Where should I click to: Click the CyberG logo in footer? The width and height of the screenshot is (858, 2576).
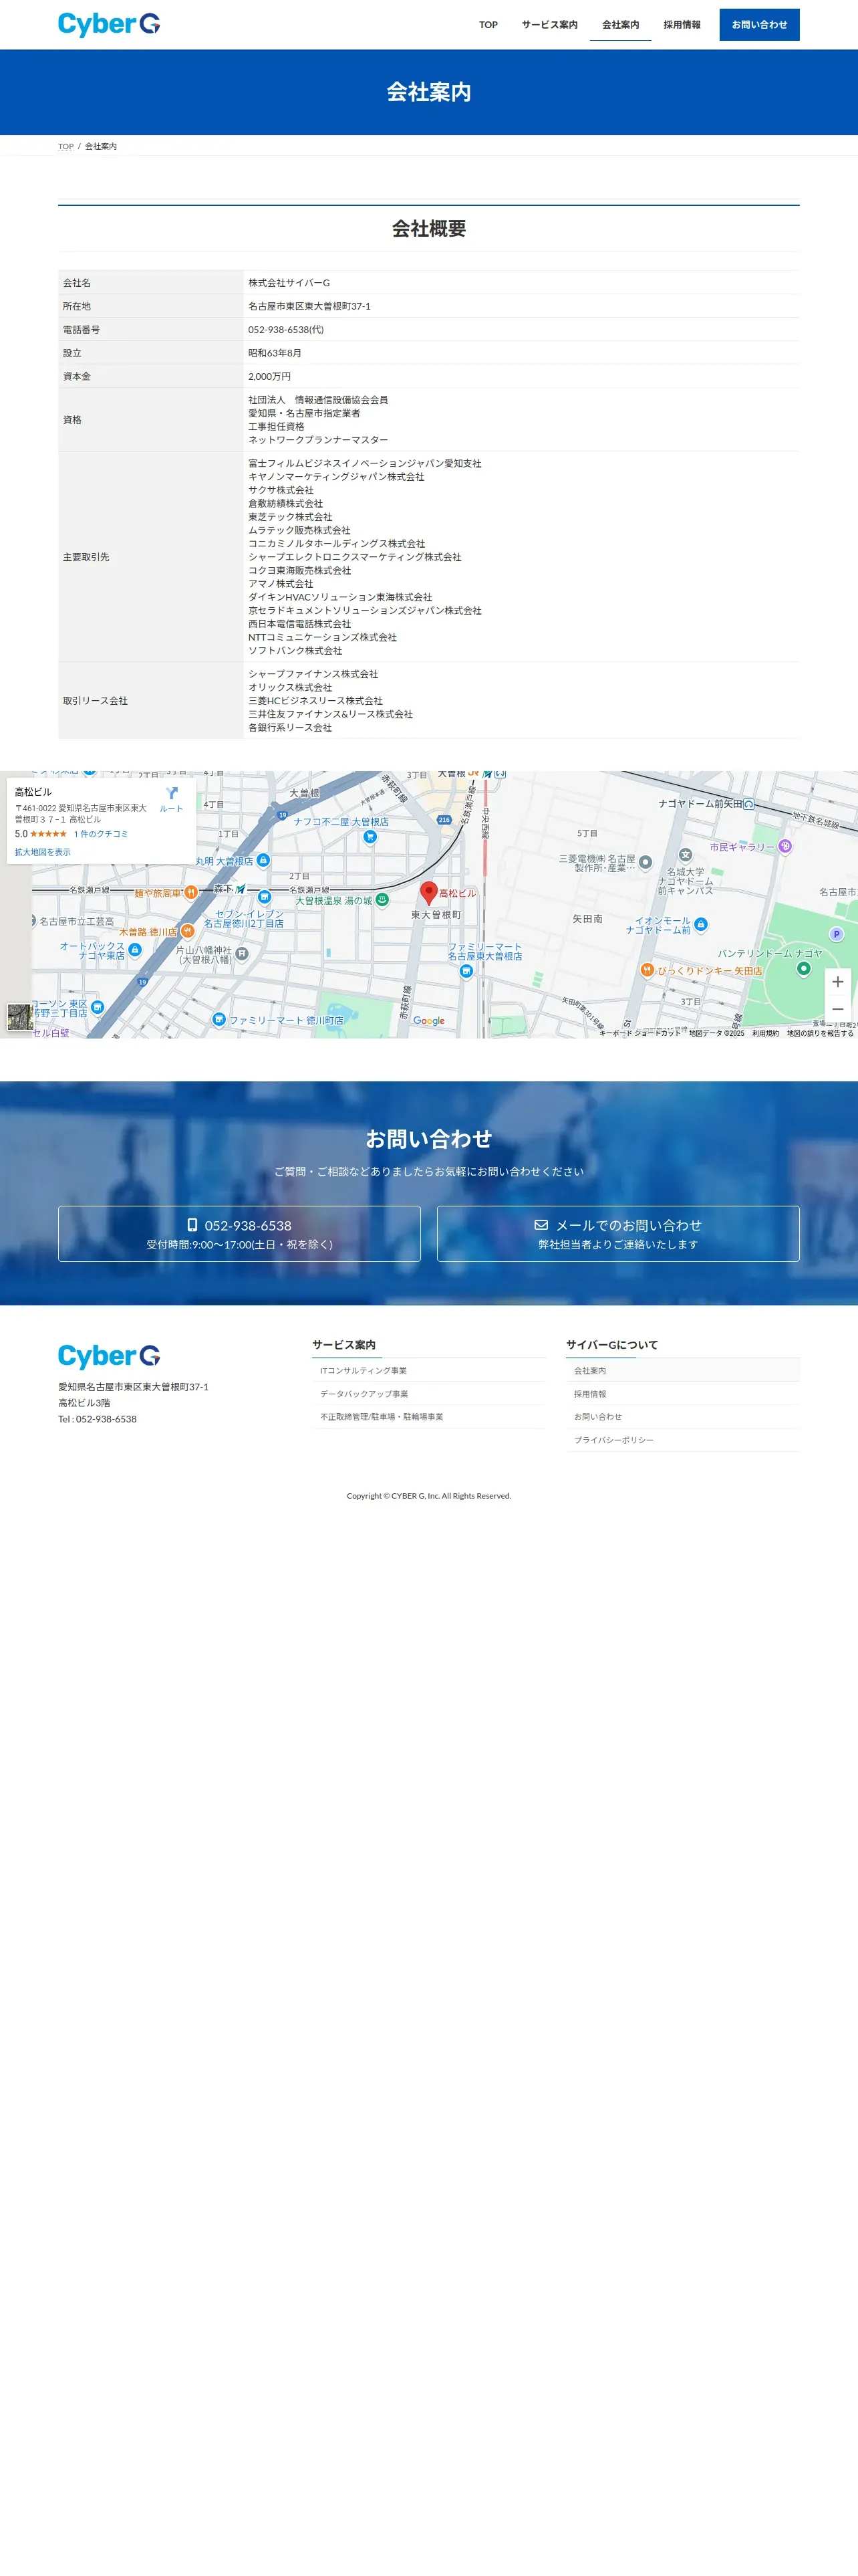click(x=109, y=1356)
